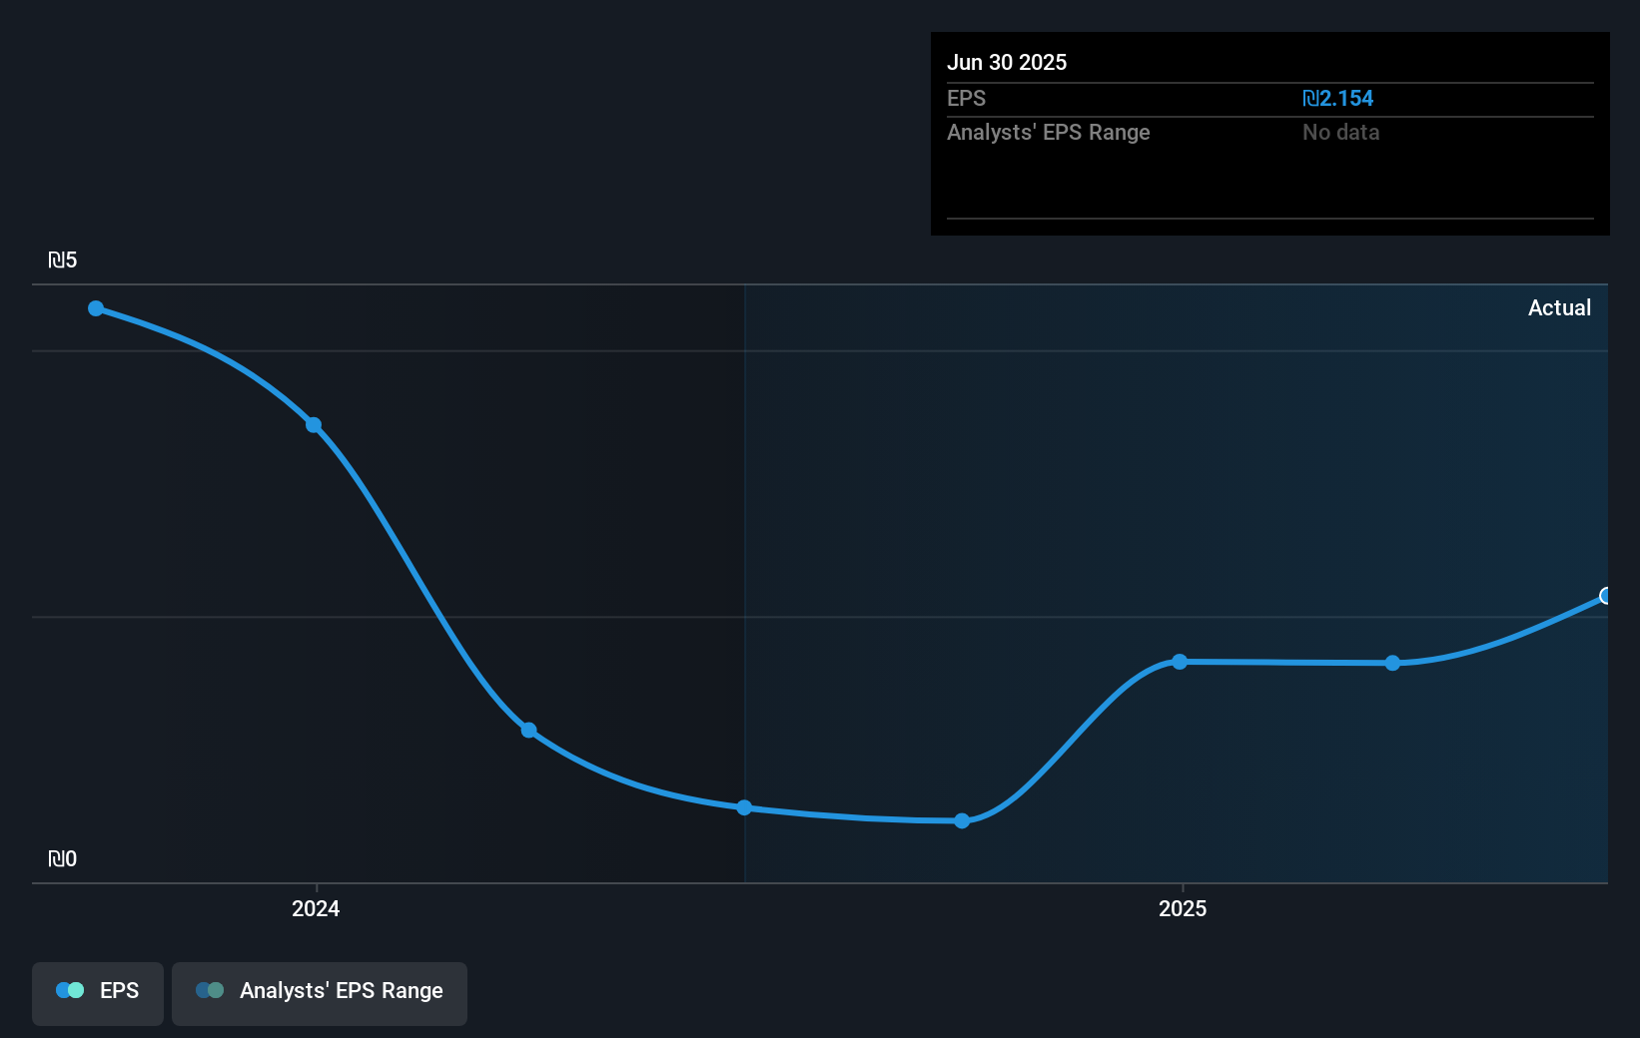Select the first EPS data point
Screen dimensions: 1640x1038
click(x=96, y=308)
